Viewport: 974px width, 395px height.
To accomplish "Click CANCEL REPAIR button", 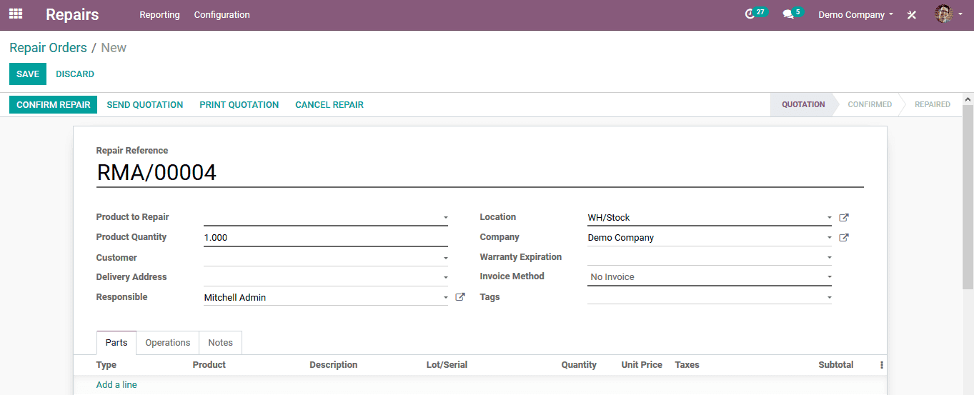I will pyautogui.click(x=329, y=104).
